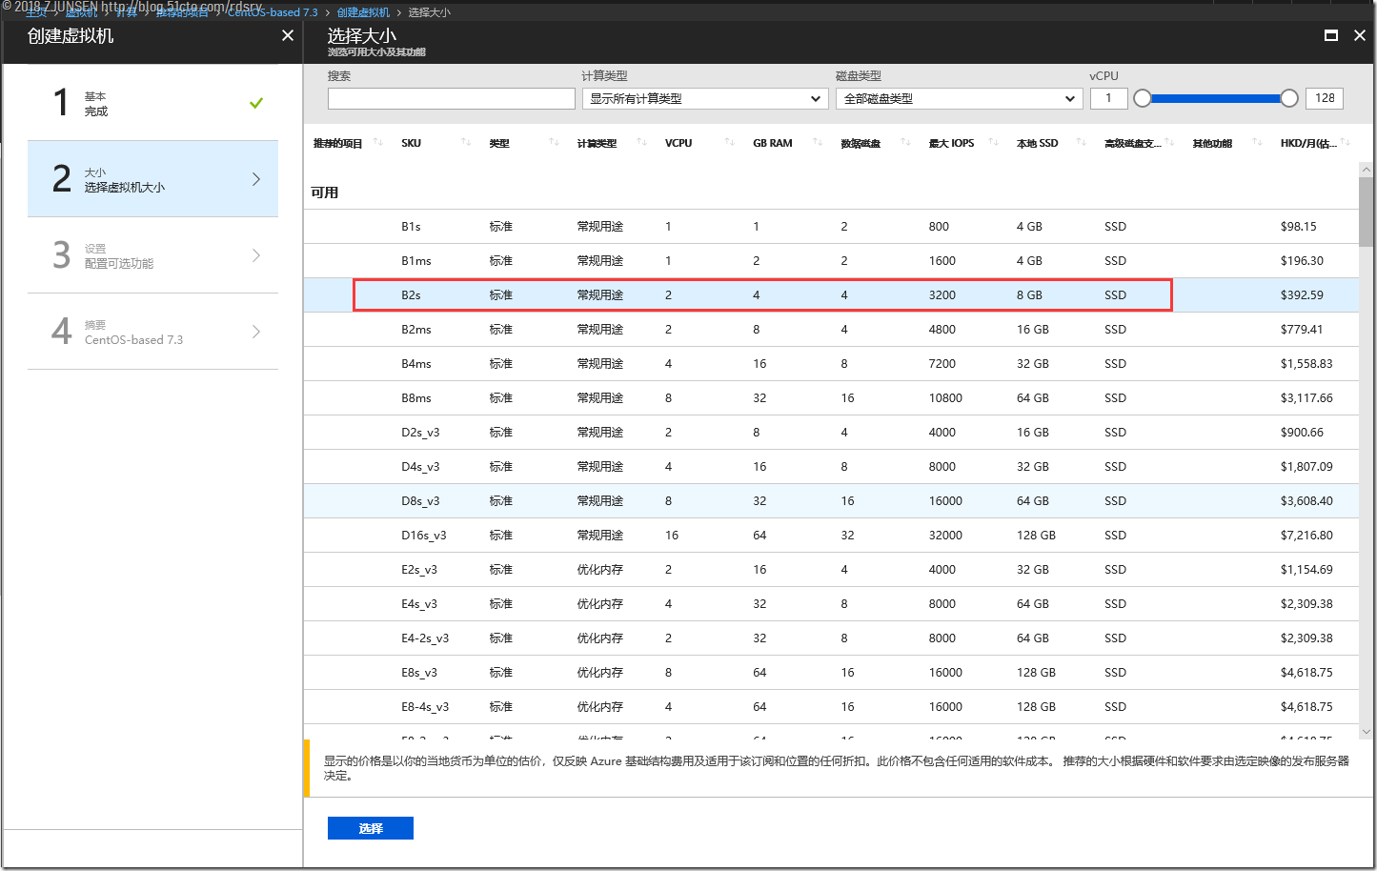Click the vCPU slider left handle
Image resolution: width=1377 pixels, height=871 pixels.
tap(1143, 98)
